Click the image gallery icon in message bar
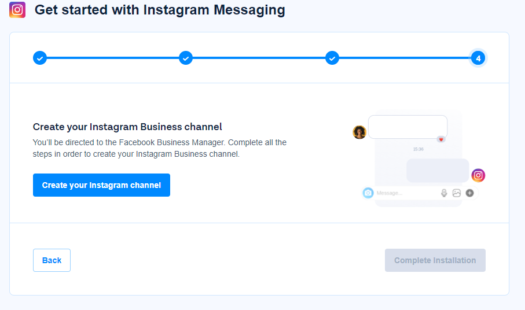The image size is (525, 310). click(x=456, y=193)
